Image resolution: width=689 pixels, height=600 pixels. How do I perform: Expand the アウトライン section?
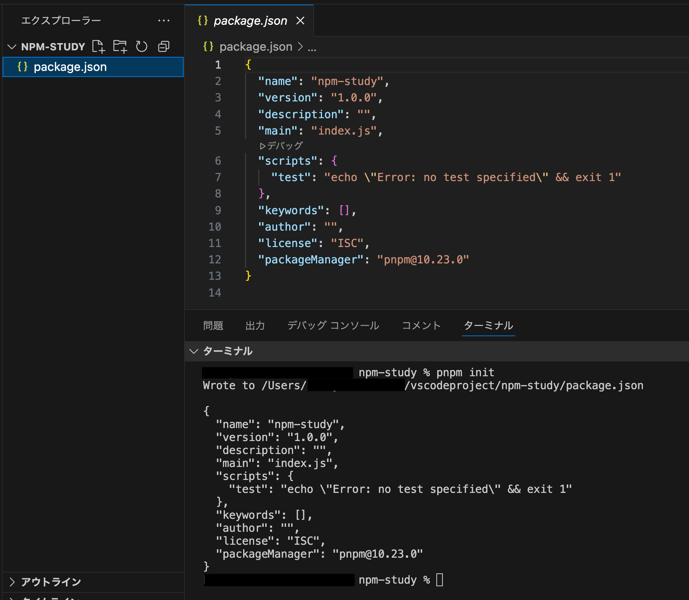(12, 582)
